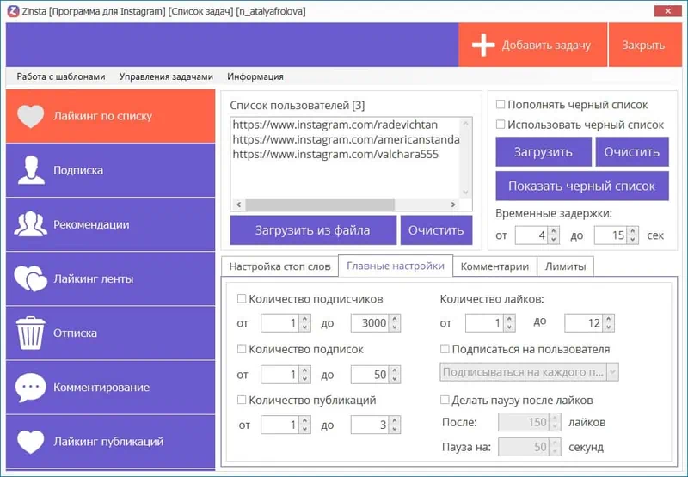Click the group icon next to Рекомендации
The height and width of the screenshot is (477, 688).
(30, 224)
